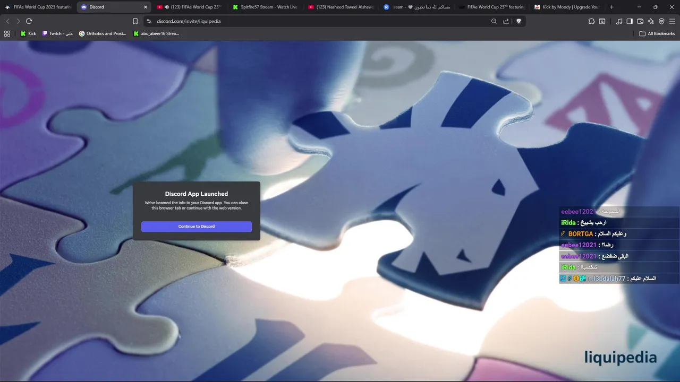Reload the Discord invite page
The height and width of the screenshot is (382, 680).
click(29, 21)
